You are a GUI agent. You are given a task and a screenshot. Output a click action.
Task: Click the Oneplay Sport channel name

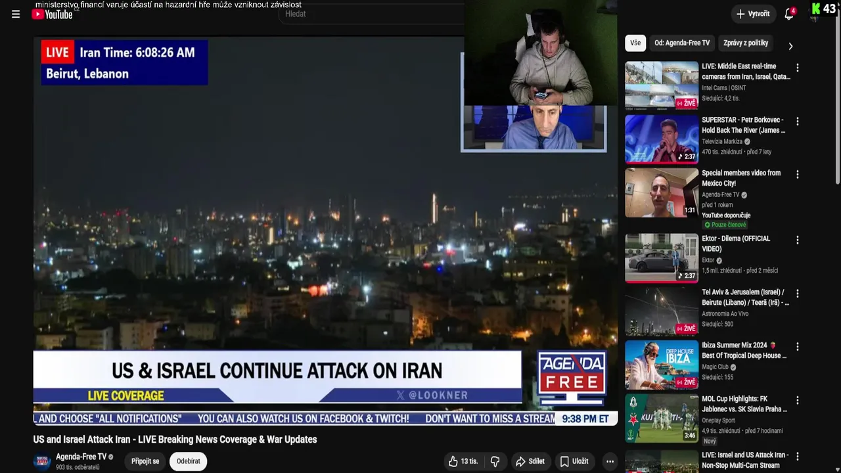click(718, 420)
